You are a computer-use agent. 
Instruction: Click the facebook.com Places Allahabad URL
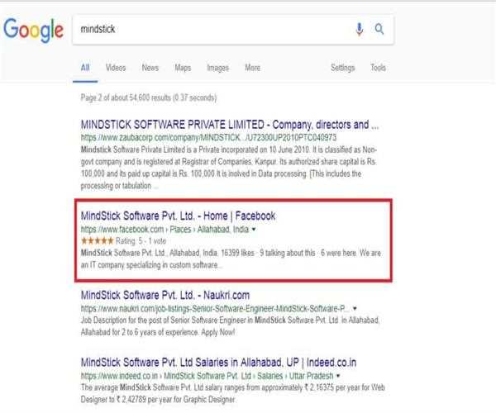[165, 229]
